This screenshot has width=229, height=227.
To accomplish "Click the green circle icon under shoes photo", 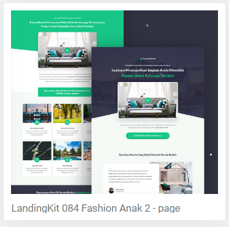I will click(x=37, y=160).
